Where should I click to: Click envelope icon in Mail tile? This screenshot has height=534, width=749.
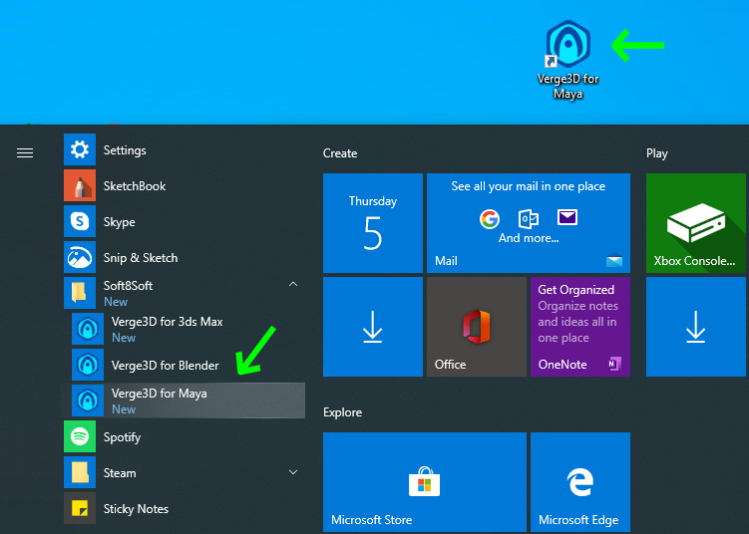pyautogui.click(x=567, y=217)
